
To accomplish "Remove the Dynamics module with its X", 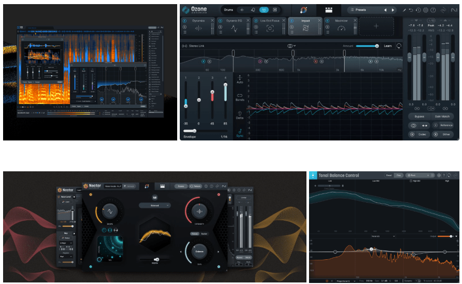I will coord(213,21).
